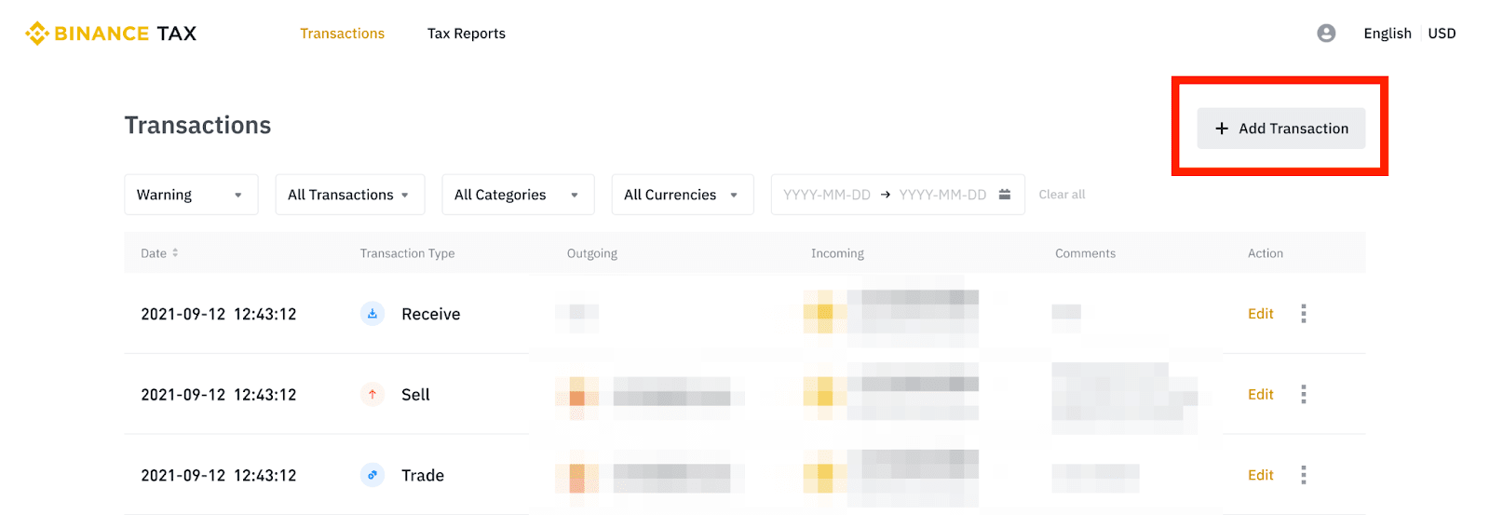Expand the All Currencies dropdown
The height and width of the screenshot is (515, 1490).
(x=683, y=195)
